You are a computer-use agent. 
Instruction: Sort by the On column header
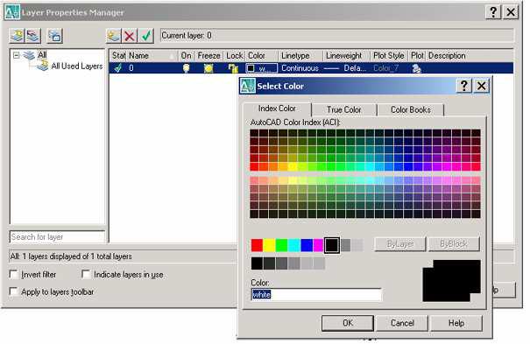click(x=187, y=56)
